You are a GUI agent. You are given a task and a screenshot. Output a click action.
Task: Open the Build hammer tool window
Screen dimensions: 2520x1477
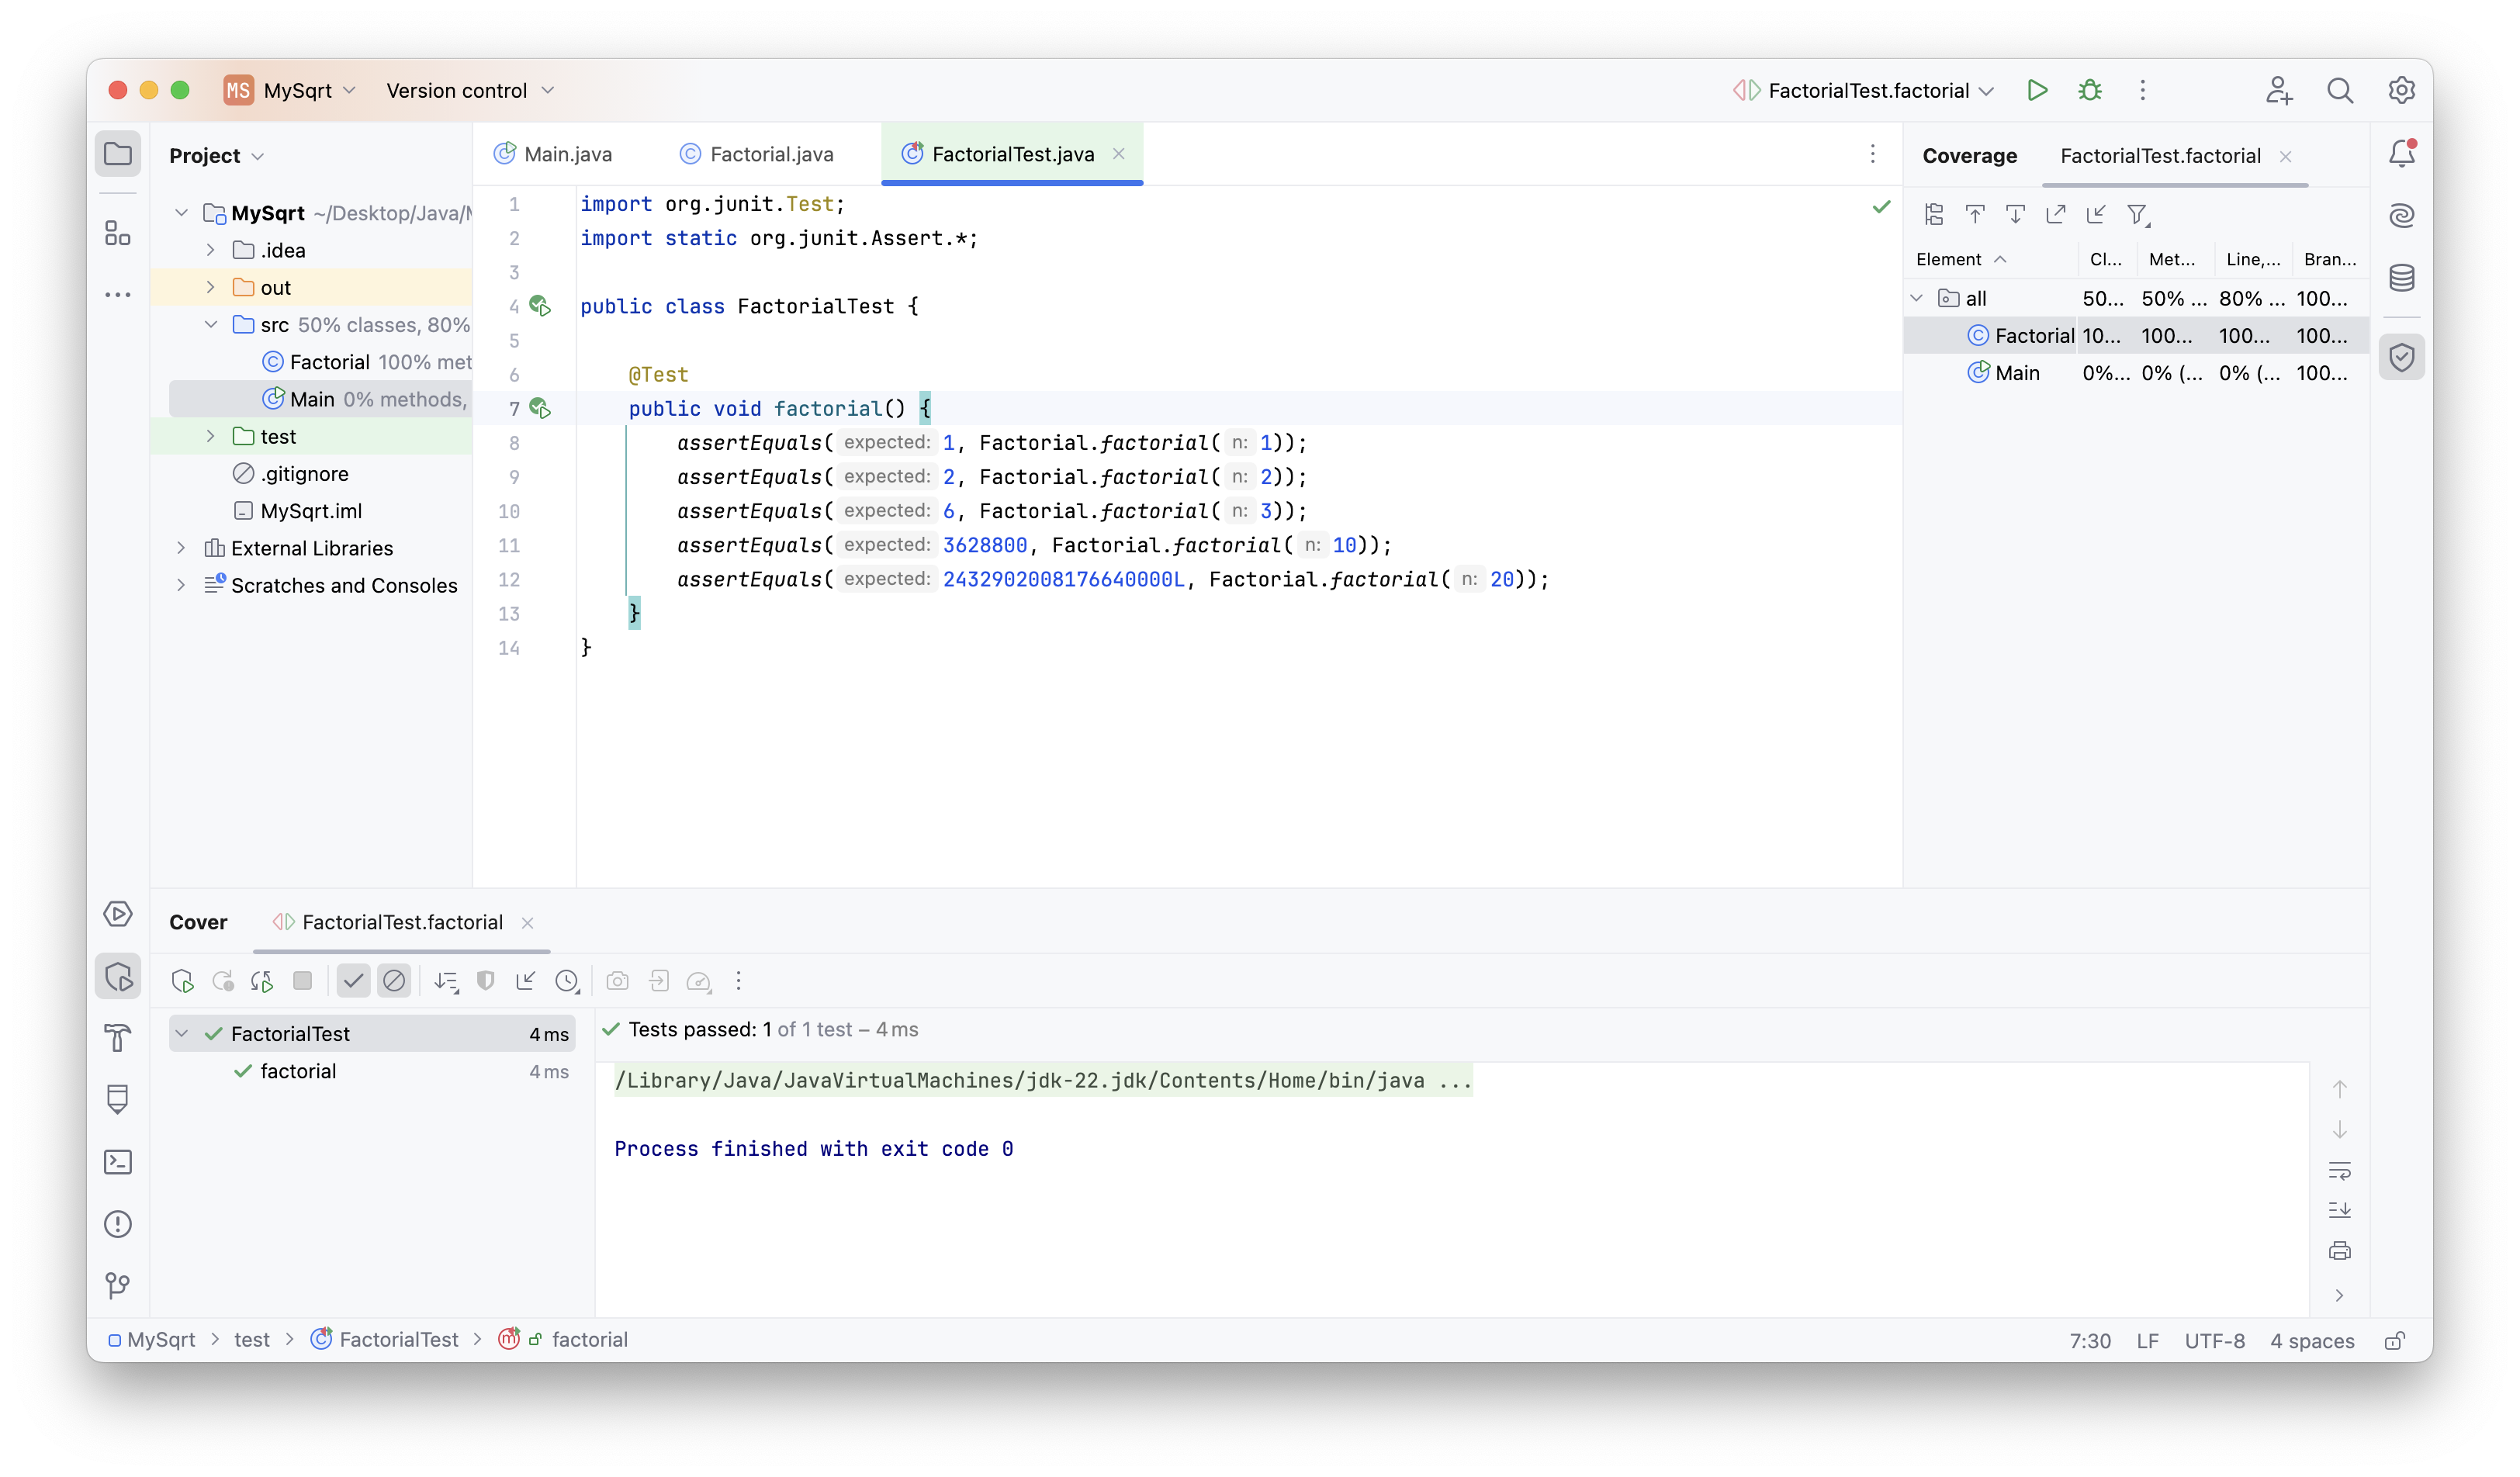click(x=118, y=1038)
